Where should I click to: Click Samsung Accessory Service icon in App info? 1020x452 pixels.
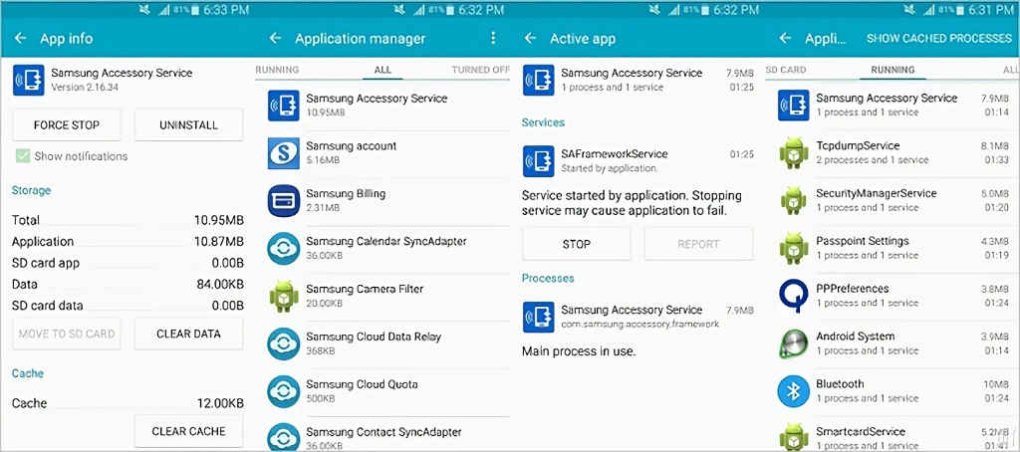[x=29, y=80]
